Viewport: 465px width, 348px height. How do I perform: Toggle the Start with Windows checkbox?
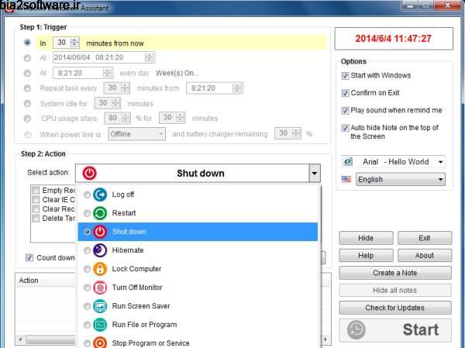coord(345,76)
